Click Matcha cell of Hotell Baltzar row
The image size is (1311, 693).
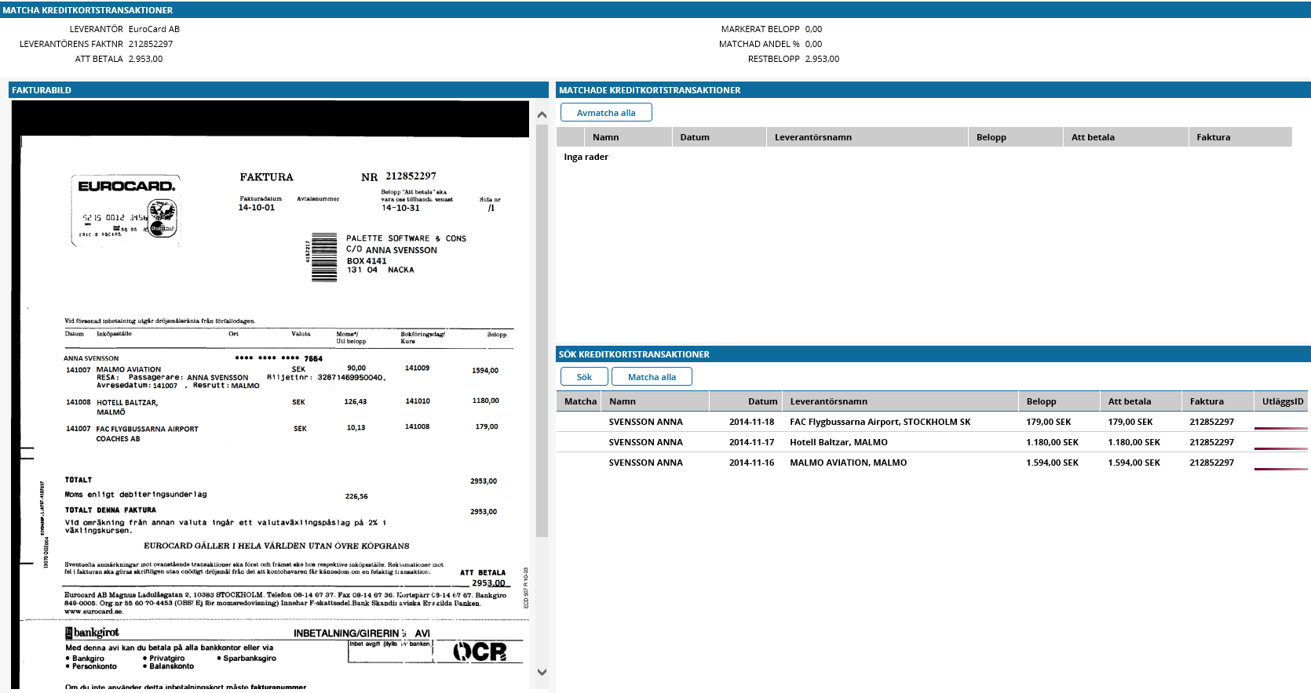(x=579, y=442)
